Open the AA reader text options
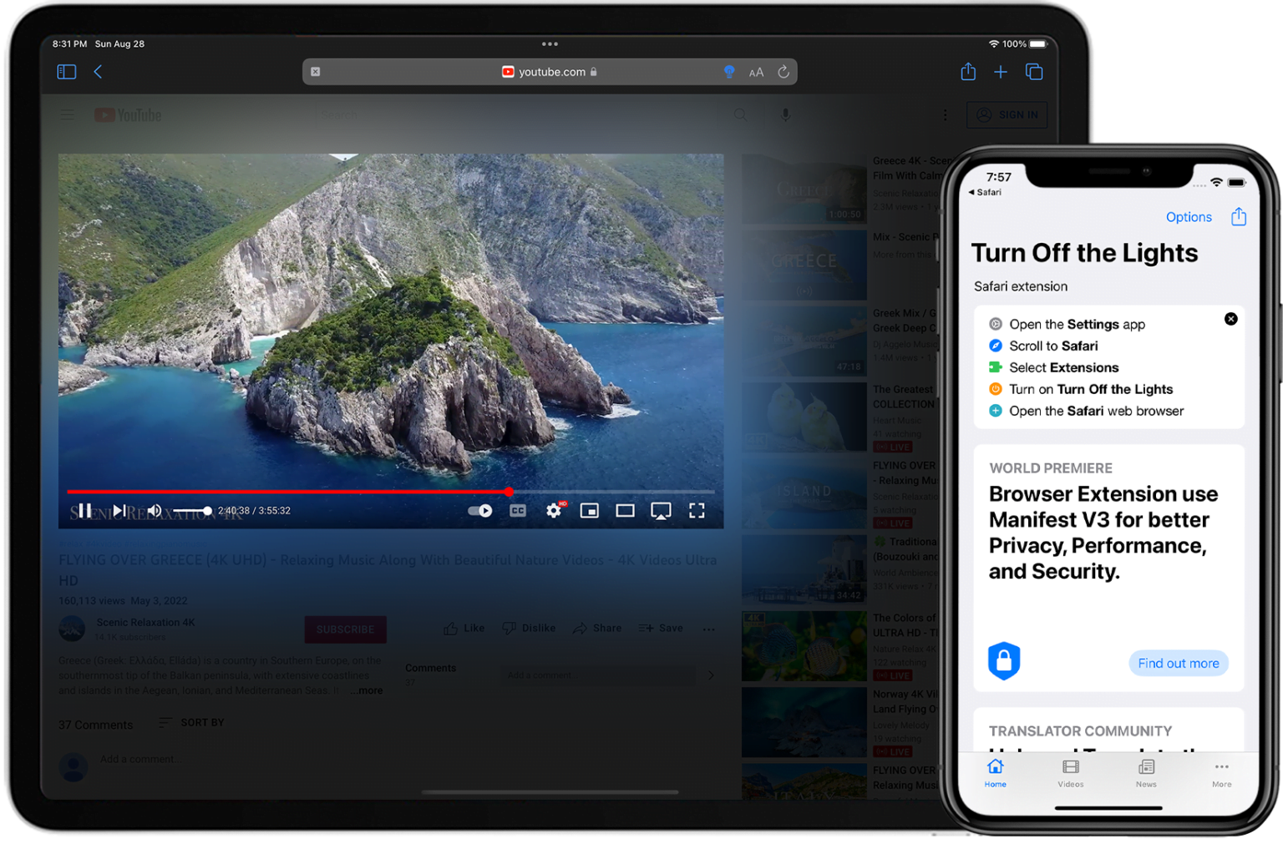The width and height of the screenshot is (1283, 844). point(756,73)
